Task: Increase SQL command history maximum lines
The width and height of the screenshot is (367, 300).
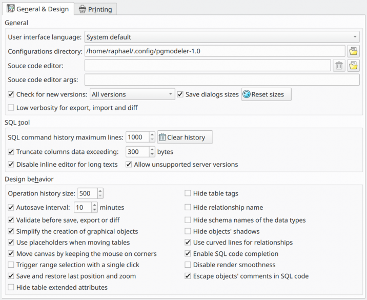Action: pos(152,135)
